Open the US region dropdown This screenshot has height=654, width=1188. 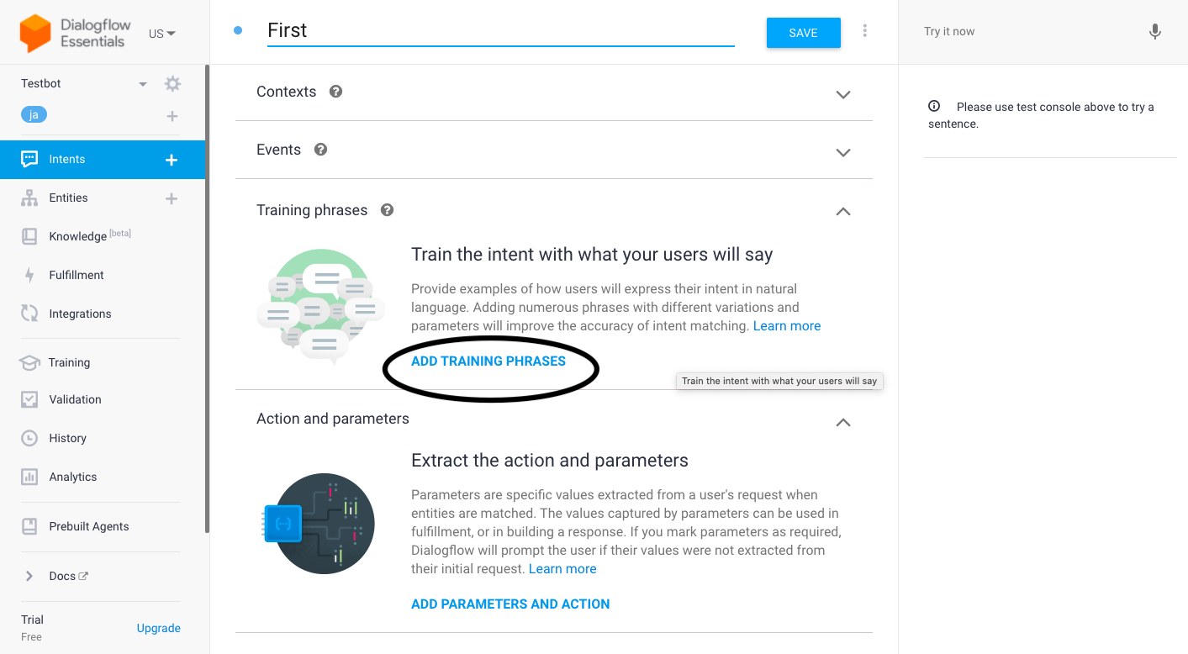161,32
